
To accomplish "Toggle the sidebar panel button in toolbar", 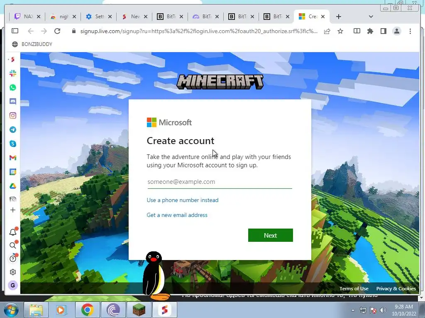I will point(15,31).
